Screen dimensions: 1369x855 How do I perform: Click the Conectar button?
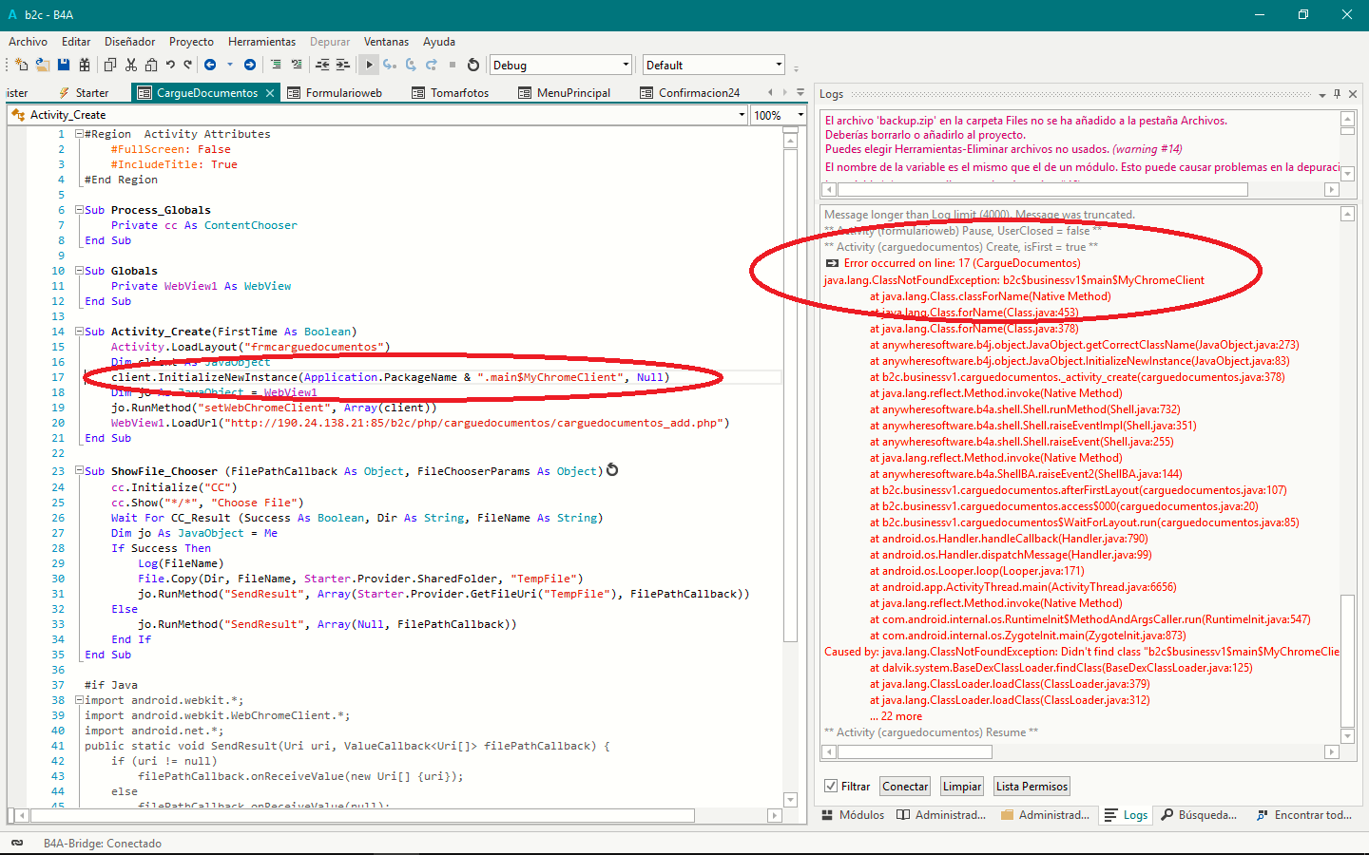pos(905,787)
